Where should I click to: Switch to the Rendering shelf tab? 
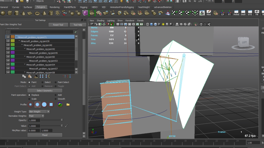(54, 7)
